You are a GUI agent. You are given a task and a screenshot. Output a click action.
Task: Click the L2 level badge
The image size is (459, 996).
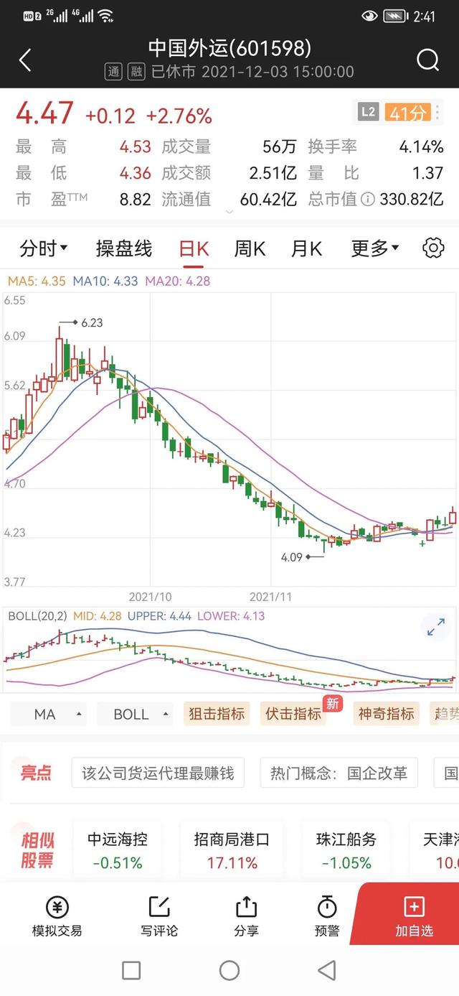pyautogui.click(x=369, y=112)
